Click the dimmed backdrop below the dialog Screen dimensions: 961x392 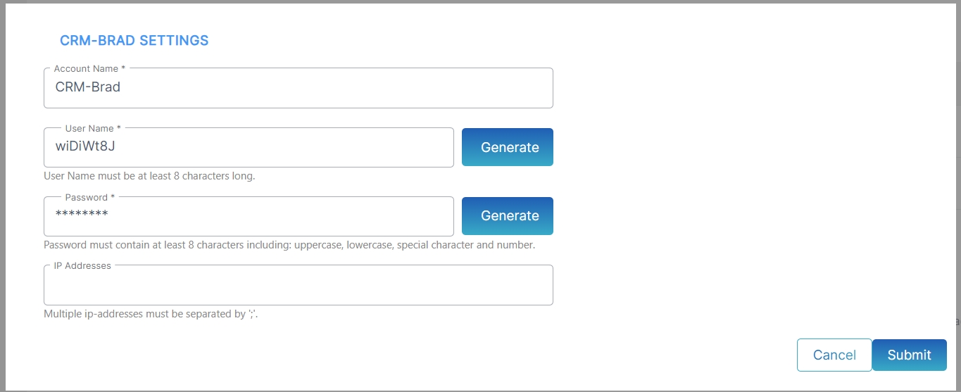[x=480, y=391]
